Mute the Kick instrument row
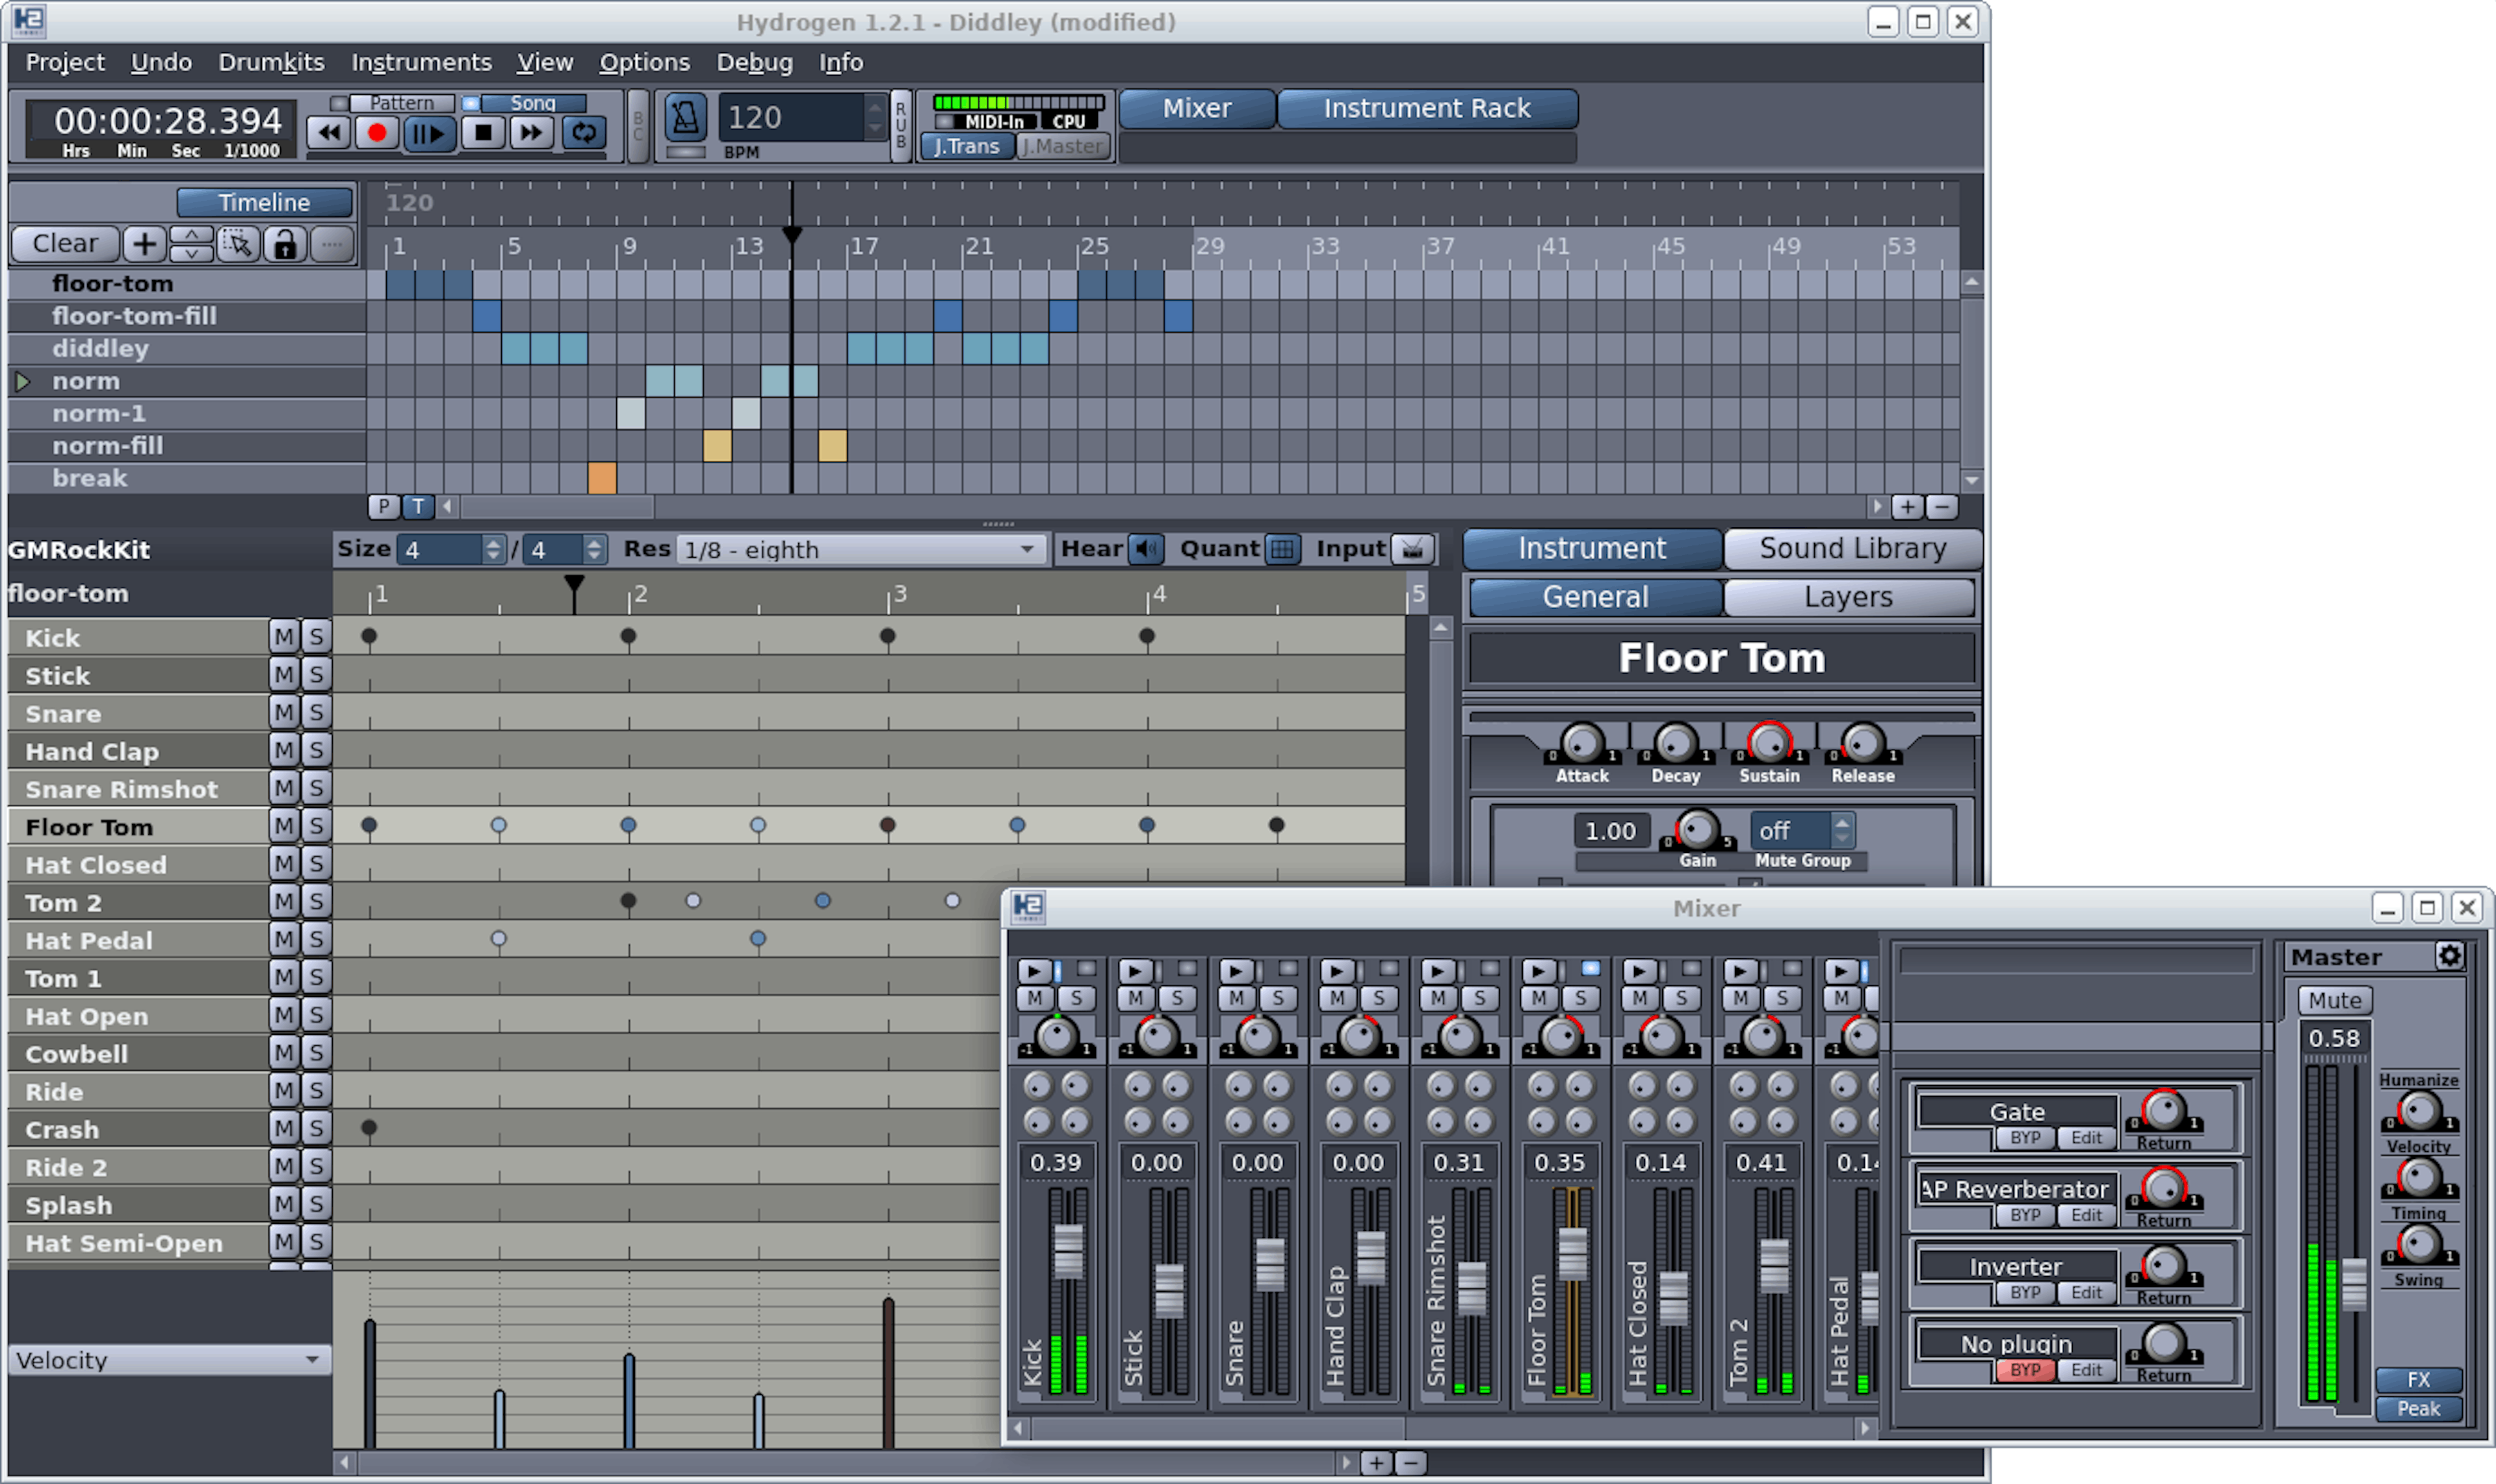 [x=284, y=637]
